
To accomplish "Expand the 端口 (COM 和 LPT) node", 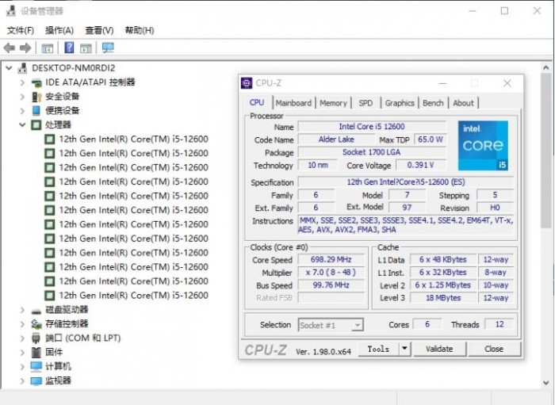I will [x=22, y=338].
